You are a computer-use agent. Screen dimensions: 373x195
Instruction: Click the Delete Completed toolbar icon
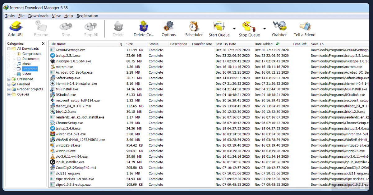[144, 26]
